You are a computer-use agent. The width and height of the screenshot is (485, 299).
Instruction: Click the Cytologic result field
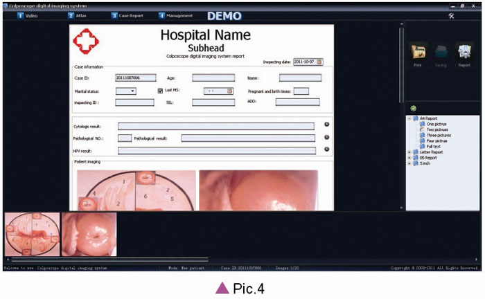[x=216, y=126]
